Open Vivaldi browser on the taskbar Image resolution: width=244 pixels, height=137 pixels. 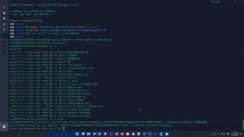128,134
